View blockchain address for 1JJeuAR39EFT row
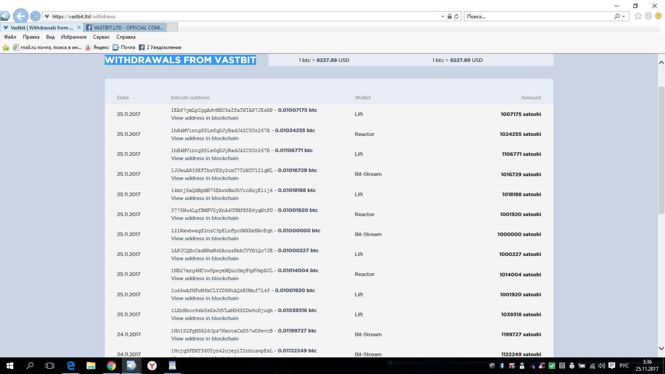 (205, 178)
